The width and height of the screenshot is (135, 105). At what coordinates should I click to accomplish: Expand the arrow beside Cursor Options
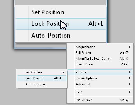(130, 78)
